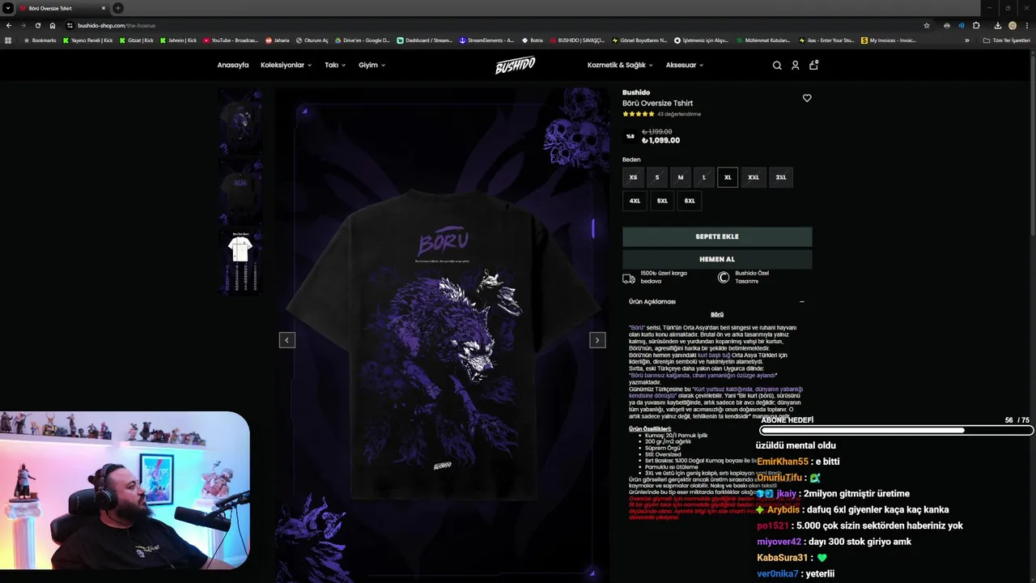The image size is (1036, 583).
Task: Open the browser extensions puzzle icon
Action: point(976,25)
